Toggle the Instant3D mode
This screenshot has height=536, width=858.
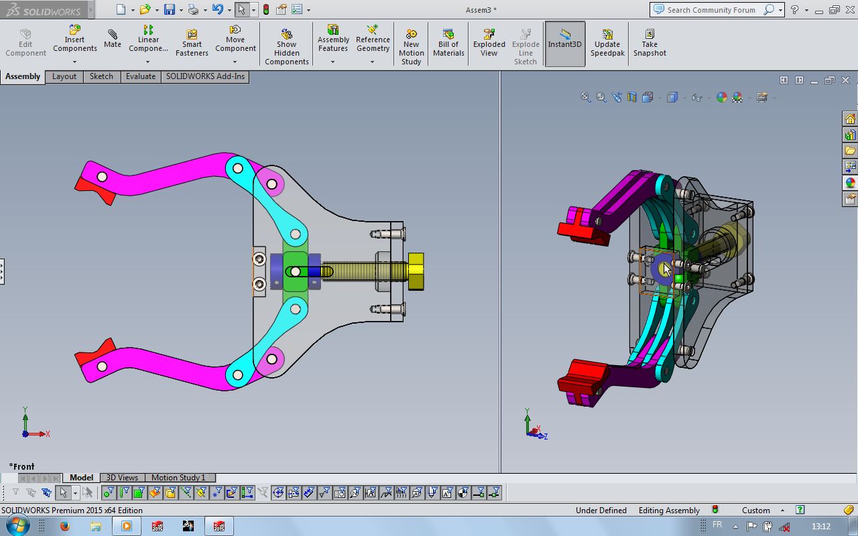coord(565,44)
